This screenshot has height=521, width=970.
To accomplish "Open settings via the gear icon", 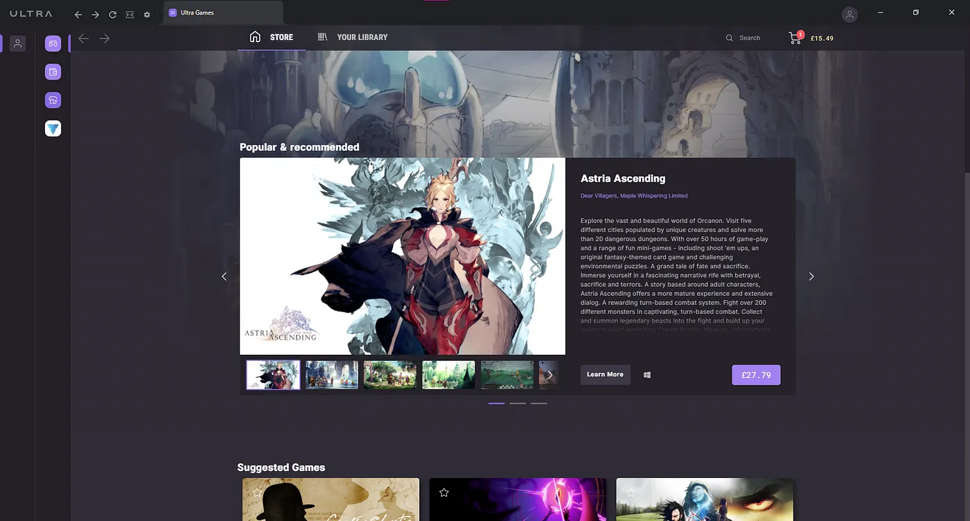I will (147, 15).
